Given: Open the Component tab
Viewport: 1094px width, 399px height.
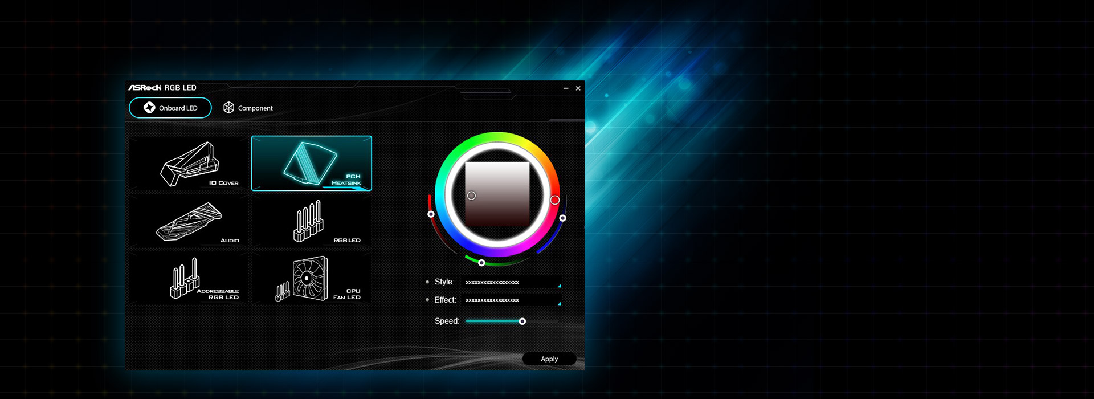Looking at the screenshot, I should click(248, 108).
